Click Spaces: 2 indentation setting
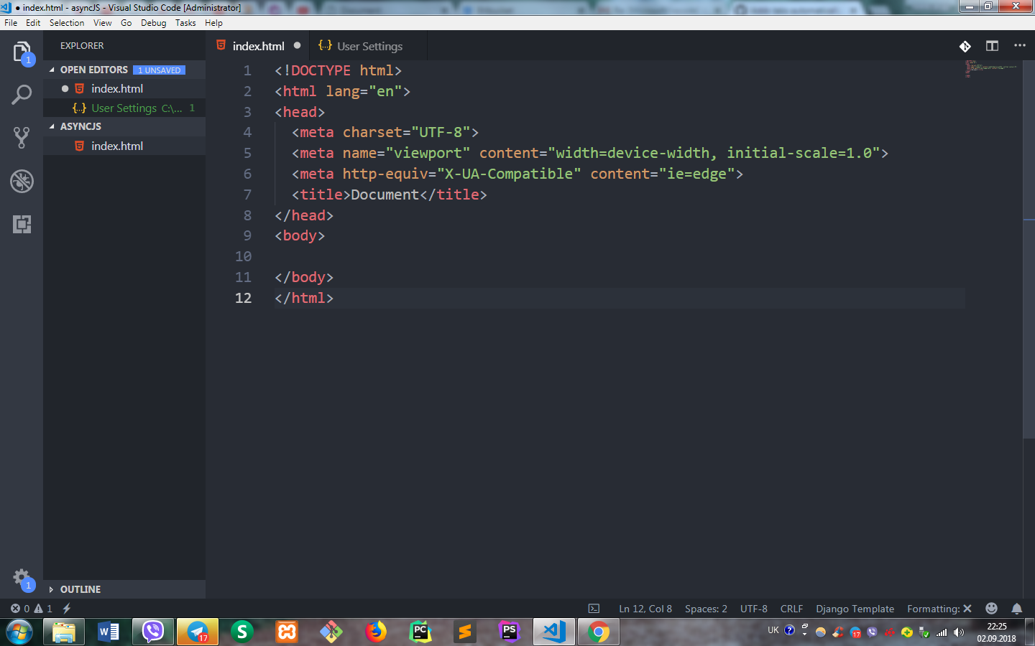The image size is (1035, 646). tap(705, 608)
